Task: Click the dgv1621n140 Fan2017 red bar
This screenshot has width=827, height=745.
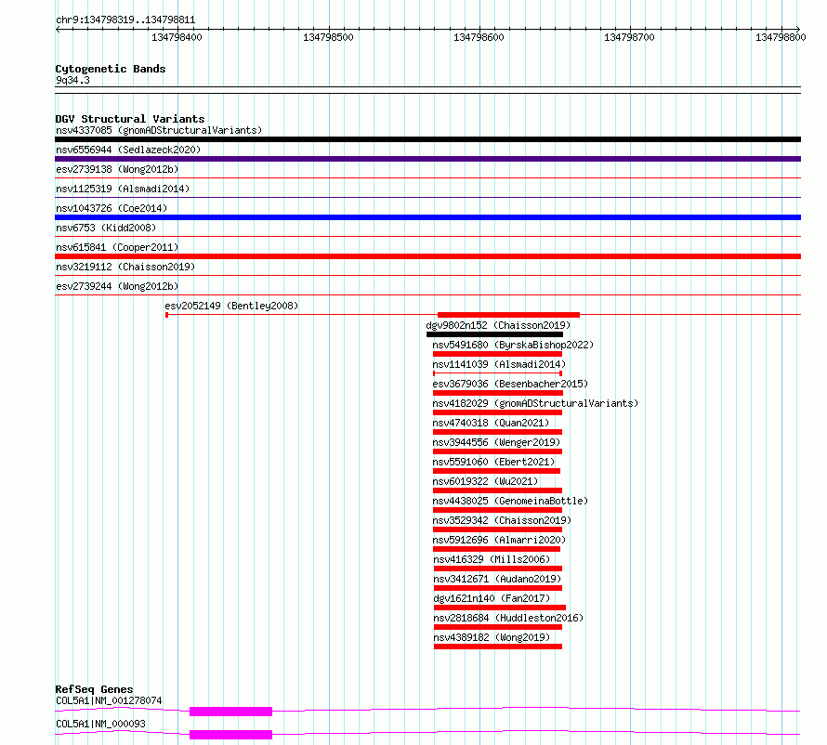Action: [x=500, y=608]
